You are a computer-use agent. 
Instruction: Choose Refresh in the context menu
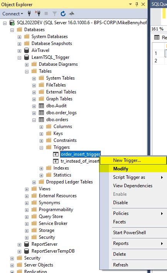point(134,265)
